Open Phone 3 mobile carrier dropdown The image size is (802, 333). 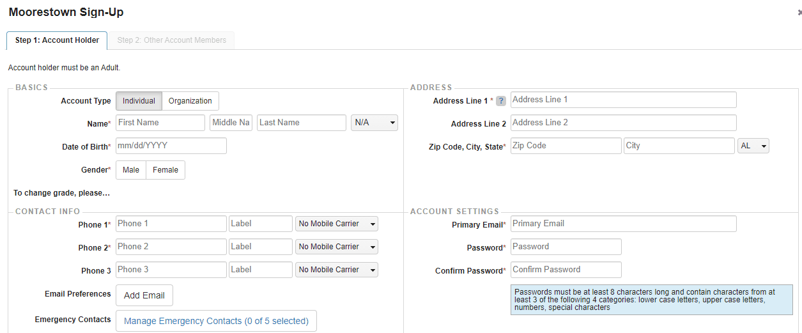click(x=337, y=270)
